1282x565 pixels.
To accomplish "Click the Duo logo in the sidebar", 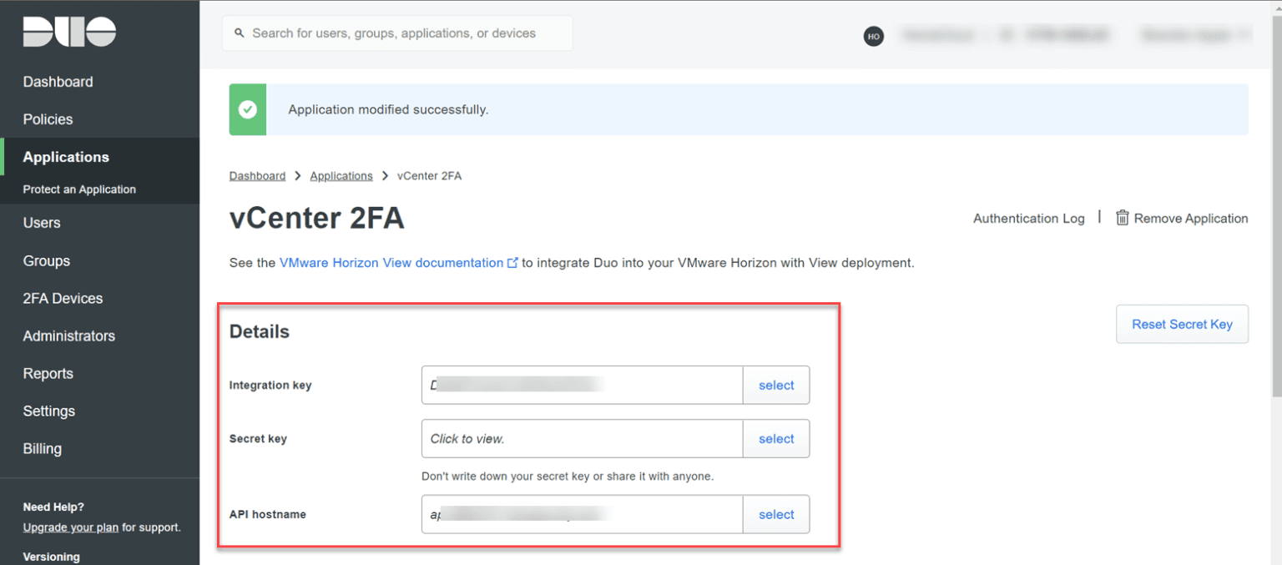I will (x=69, y=32).
